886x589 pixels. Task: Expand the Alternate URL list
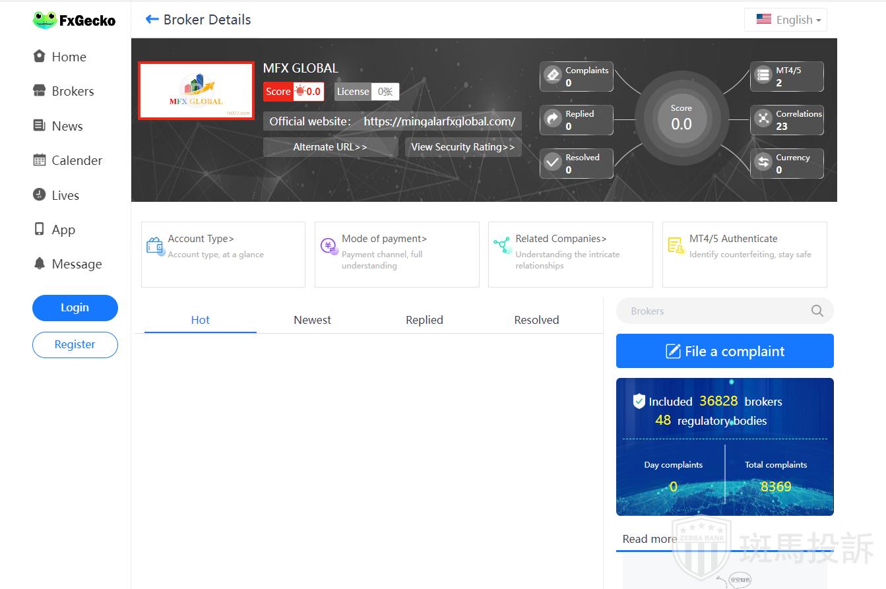click(x=330, y=147)
